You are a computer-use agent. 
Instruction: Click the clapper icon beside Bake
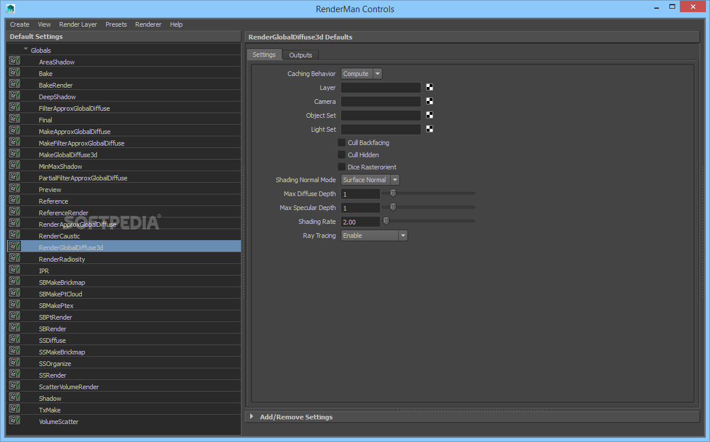(x=15, y=72)
